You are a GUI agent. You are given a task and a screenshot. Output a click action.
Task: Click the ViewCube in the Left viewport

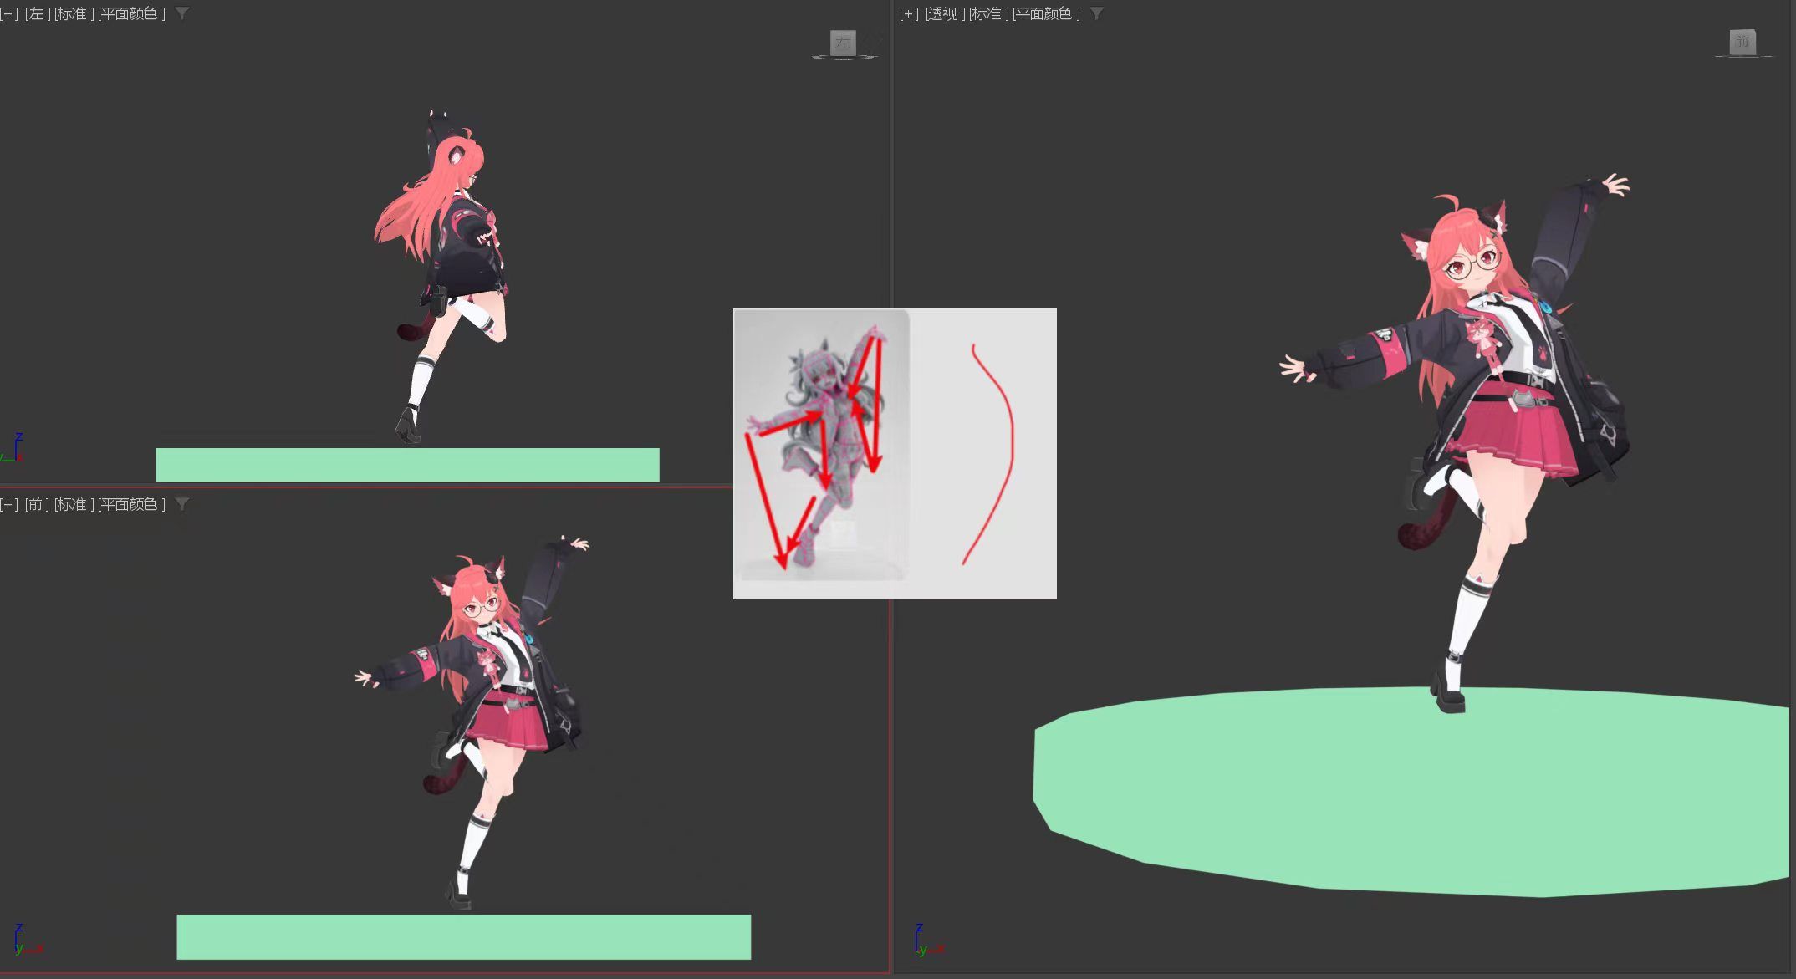tap(843, 43)
